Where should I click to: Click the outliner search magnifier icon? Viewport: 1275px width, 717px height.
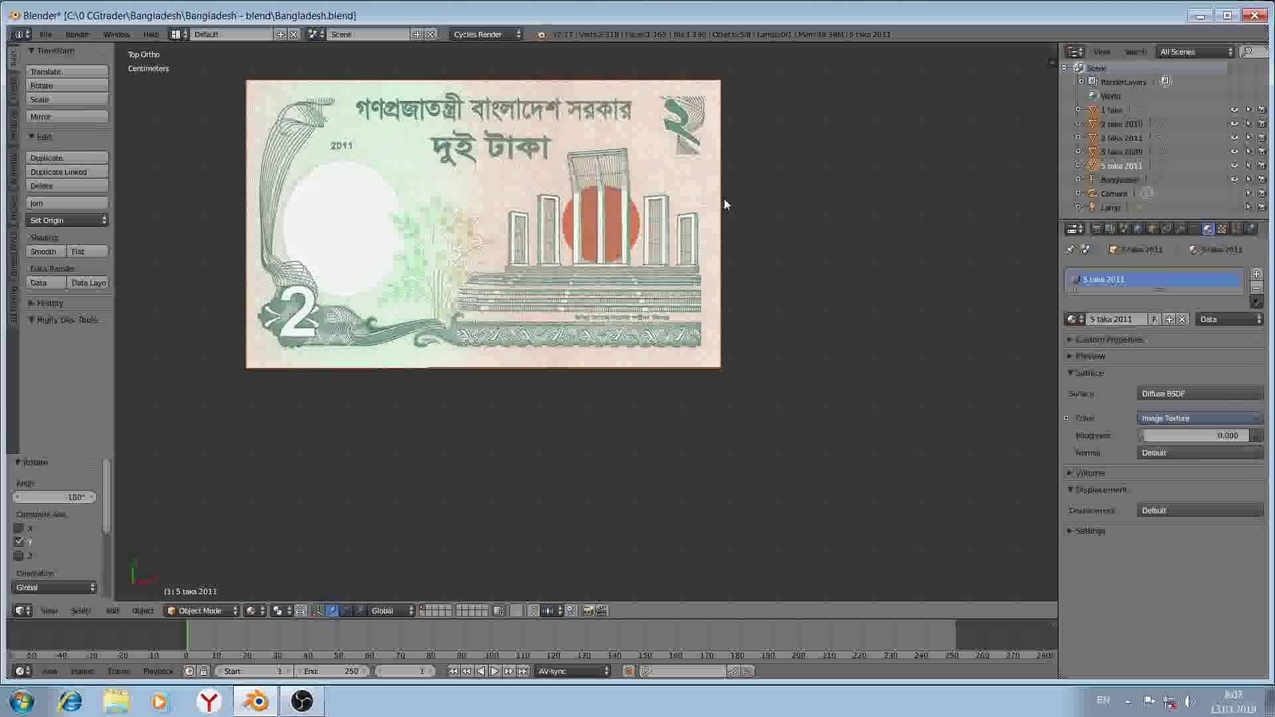(x=1248, y=52)
